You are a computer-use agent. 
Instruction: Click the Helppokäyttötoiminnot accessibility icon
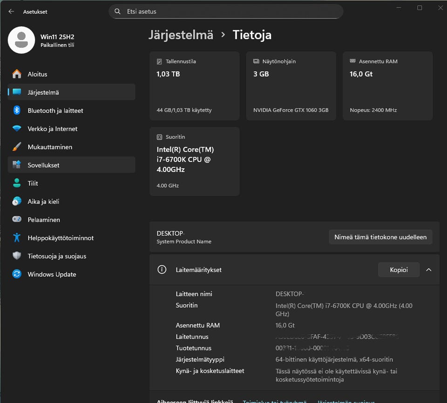click(x=17, y=238)
